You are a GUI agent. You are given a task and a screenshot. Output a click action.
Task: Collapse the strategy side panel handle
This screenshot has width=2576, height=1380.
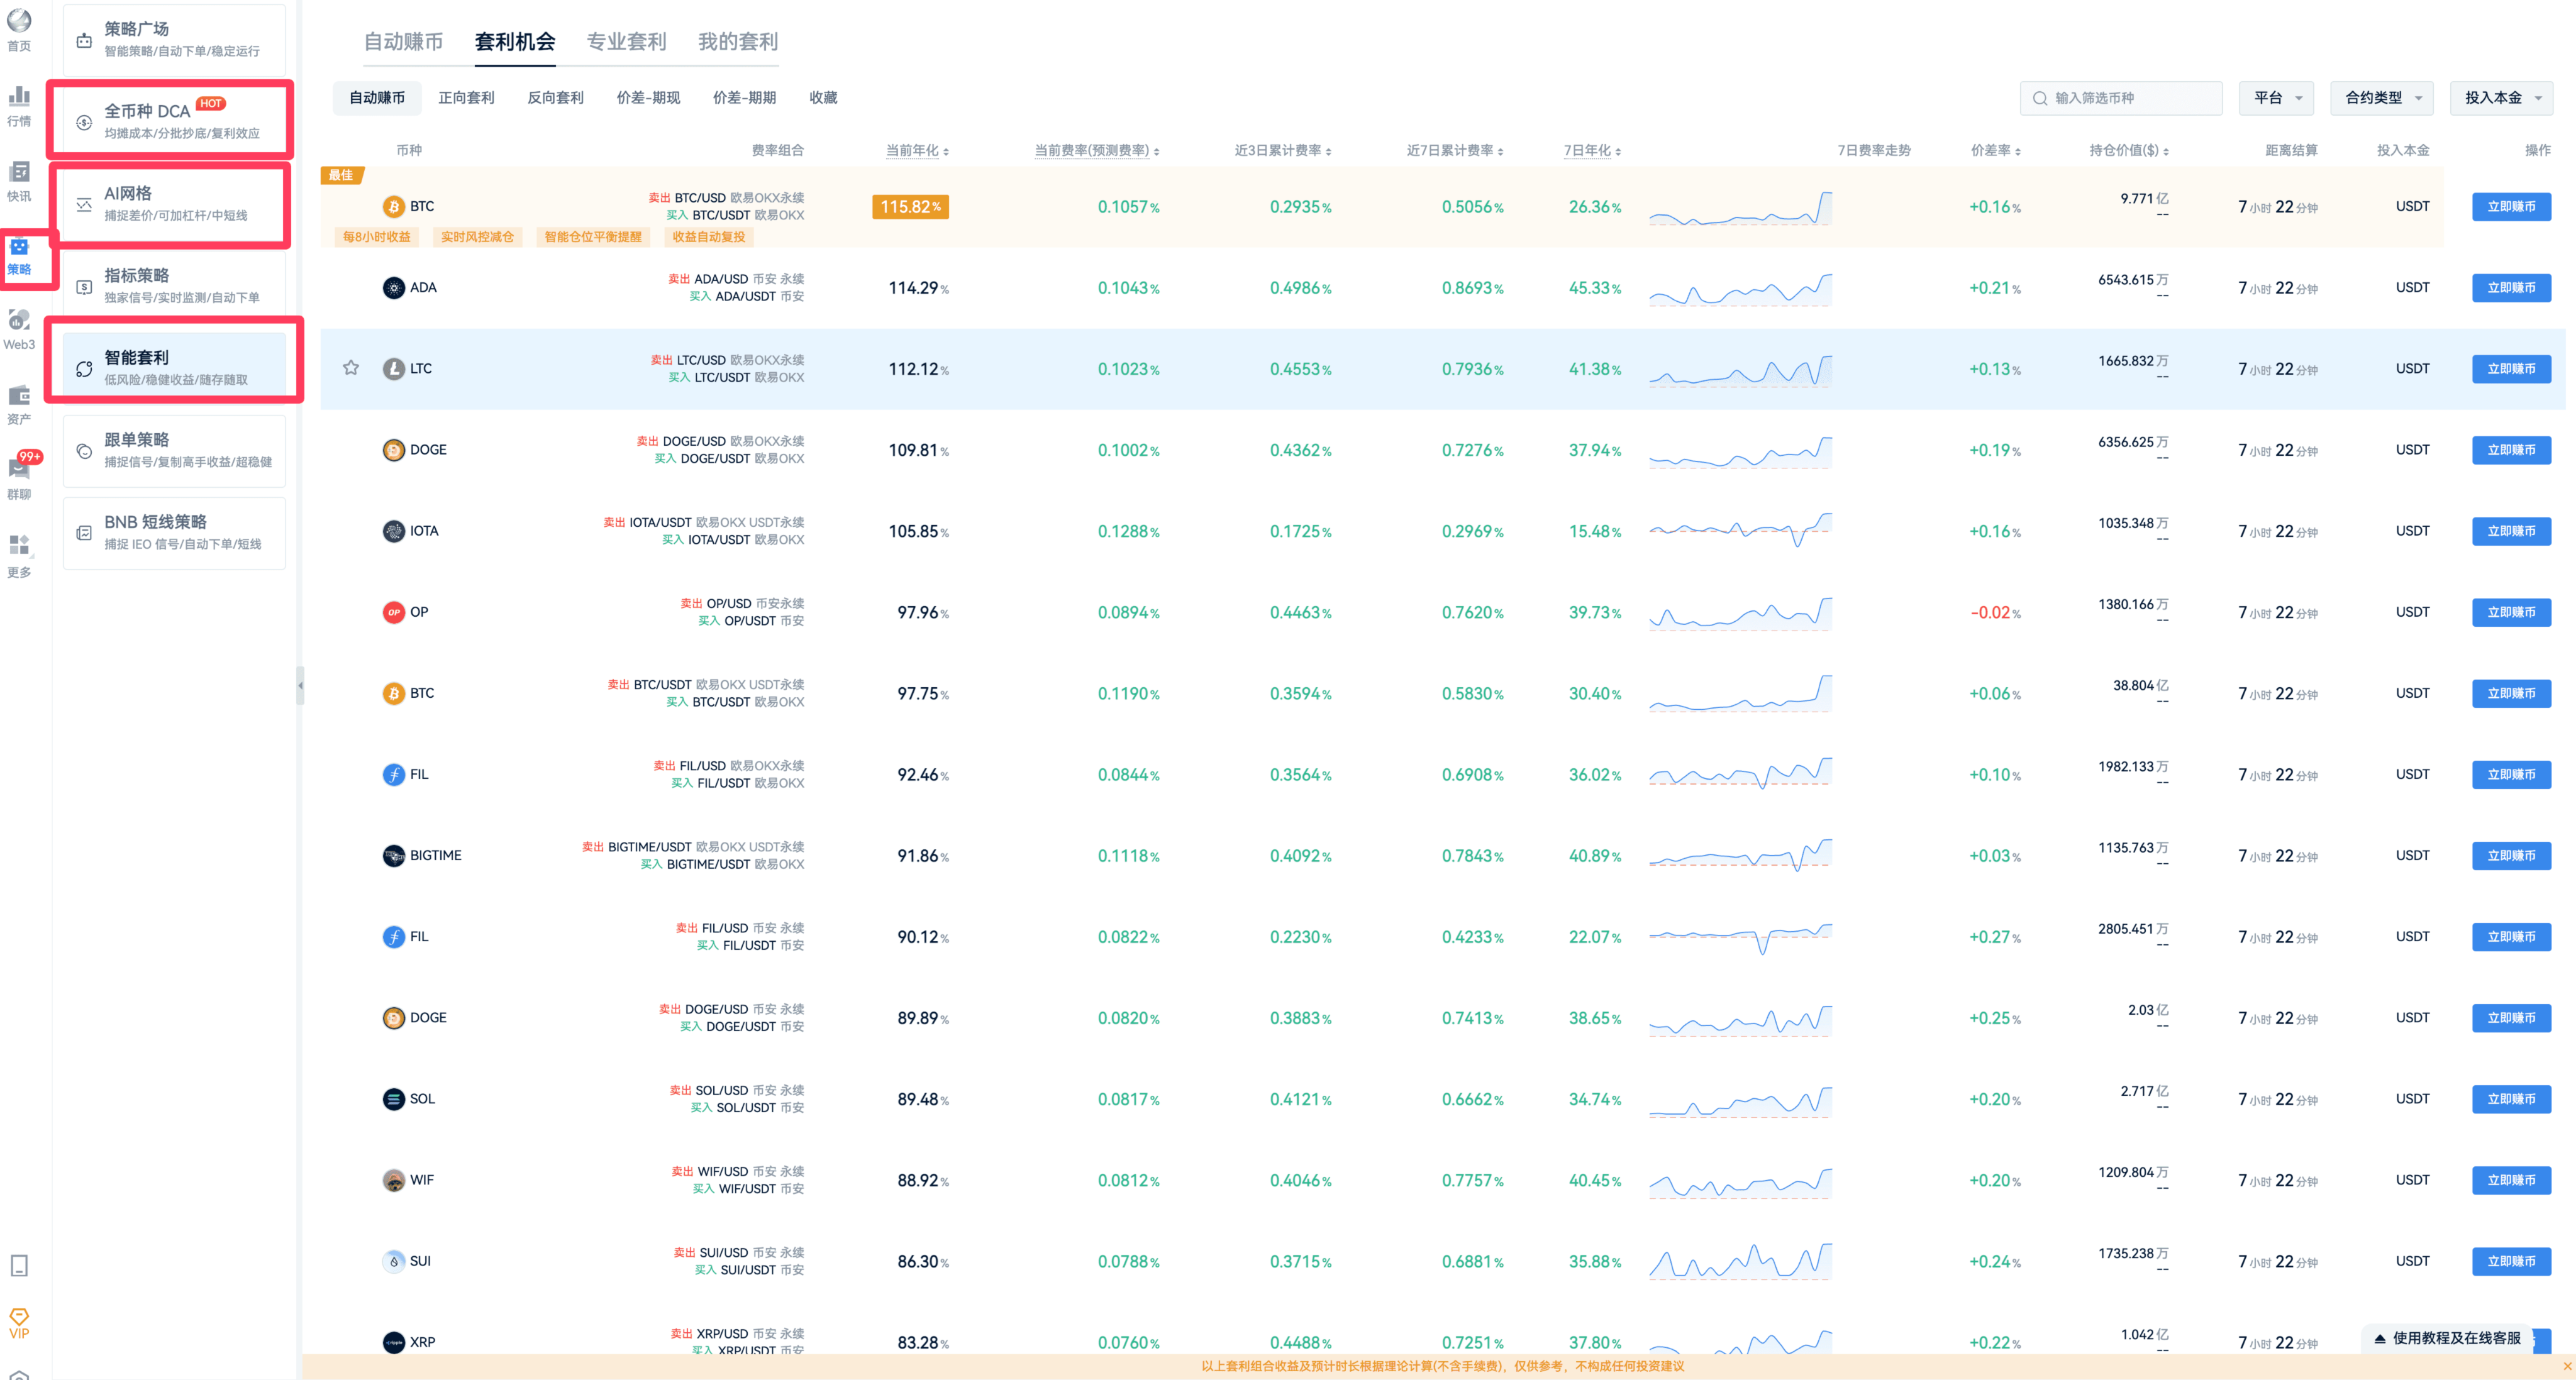(300, 686)
